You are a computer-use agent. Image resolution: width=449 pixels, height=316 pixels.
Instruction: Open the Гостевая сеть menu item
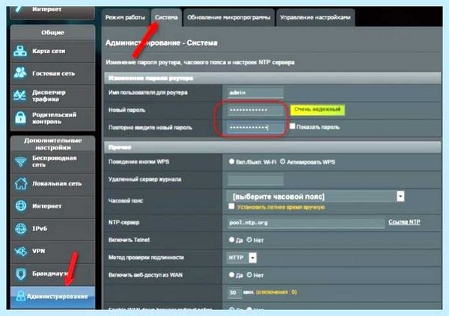52,73
